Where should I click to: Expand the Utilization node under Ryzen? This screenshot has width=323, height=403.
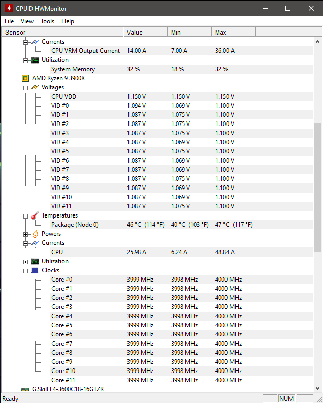tap(25, 262)
